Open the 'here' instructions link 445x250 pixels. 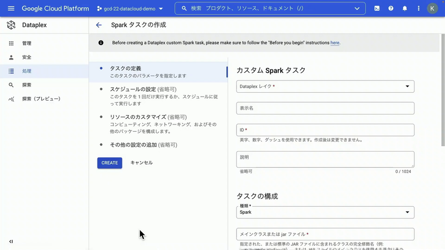[335, 43]
